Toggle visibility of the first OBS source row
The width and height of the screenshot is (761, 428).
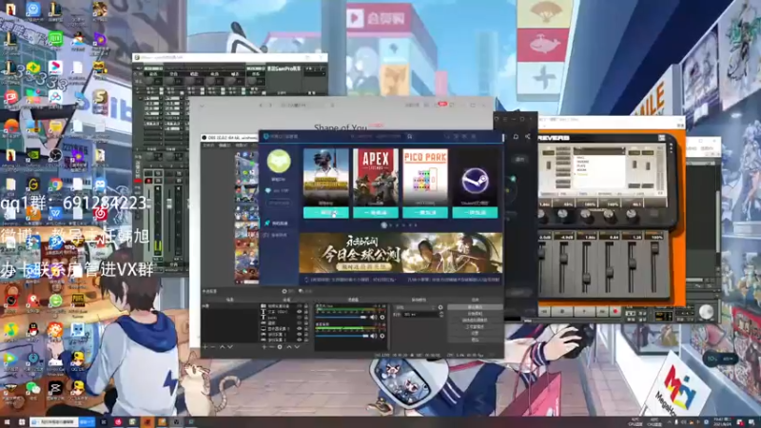pyautogui.click(x=300, y=306)
